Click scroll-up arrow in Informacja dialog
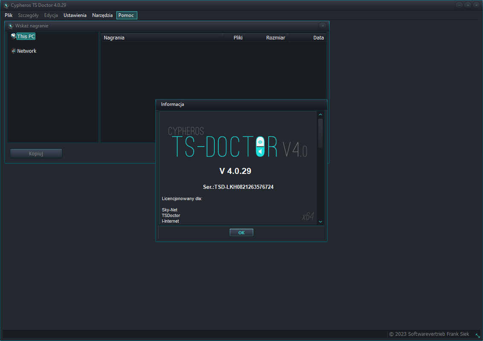This screenshot has width=483, height=341. [320, 115]
